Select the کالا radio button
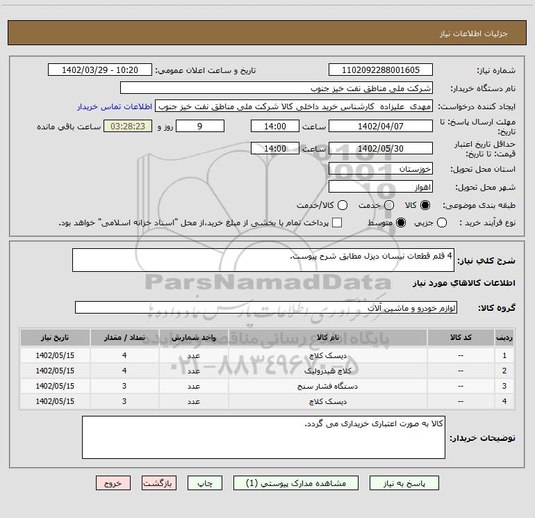Screen dimensions: 535x518 pos(425,205)
